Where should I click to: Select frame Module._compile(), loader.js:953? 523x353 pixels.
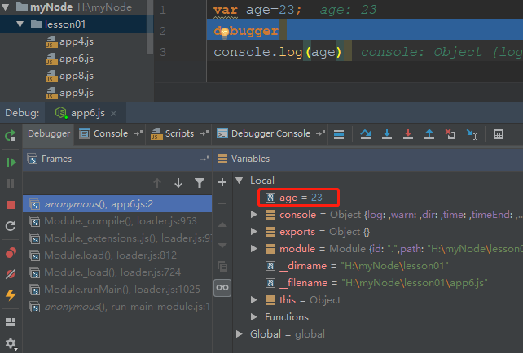coord(117,221)
